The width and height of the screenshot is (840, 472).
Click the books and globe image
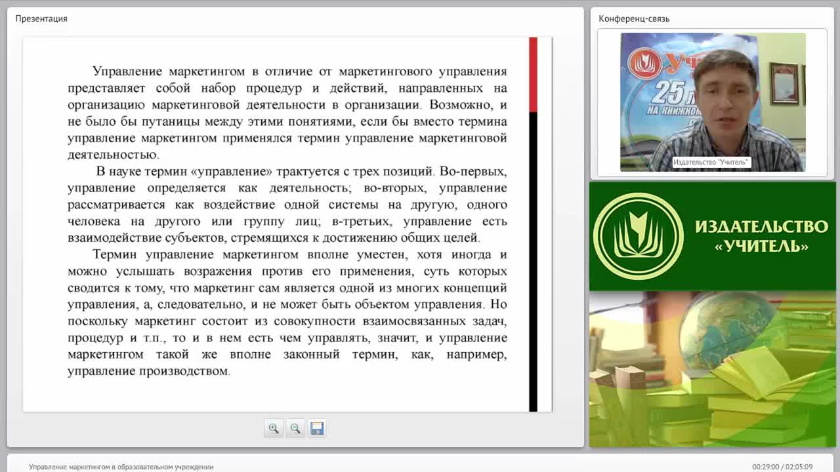(x=713, y=370)
